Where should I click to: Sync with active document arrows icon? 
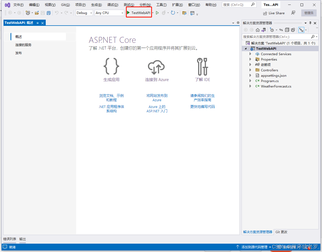click(281, 30)
